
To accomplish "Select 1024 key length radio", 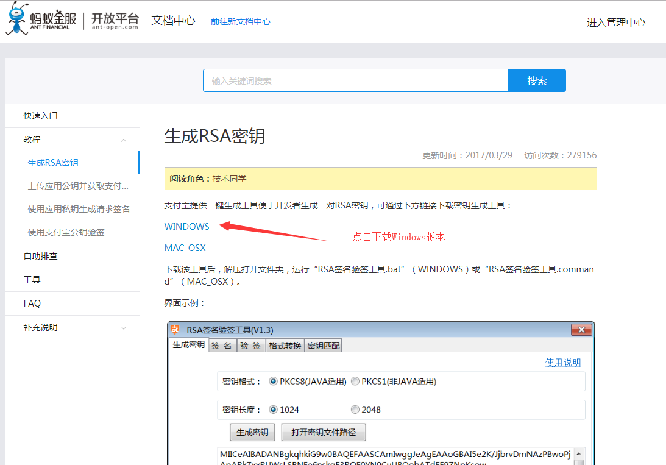I will point(273,410).
